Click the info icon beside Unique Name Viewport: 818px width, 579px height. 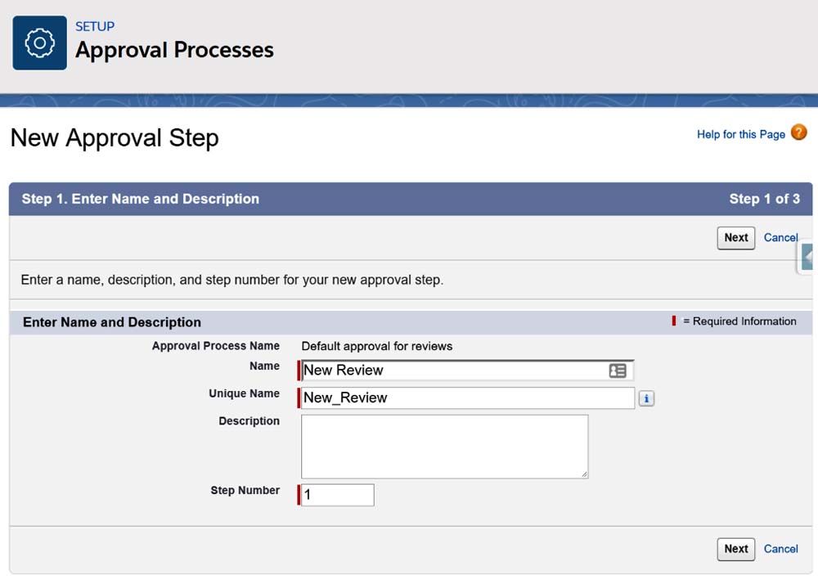coord(646,398)
